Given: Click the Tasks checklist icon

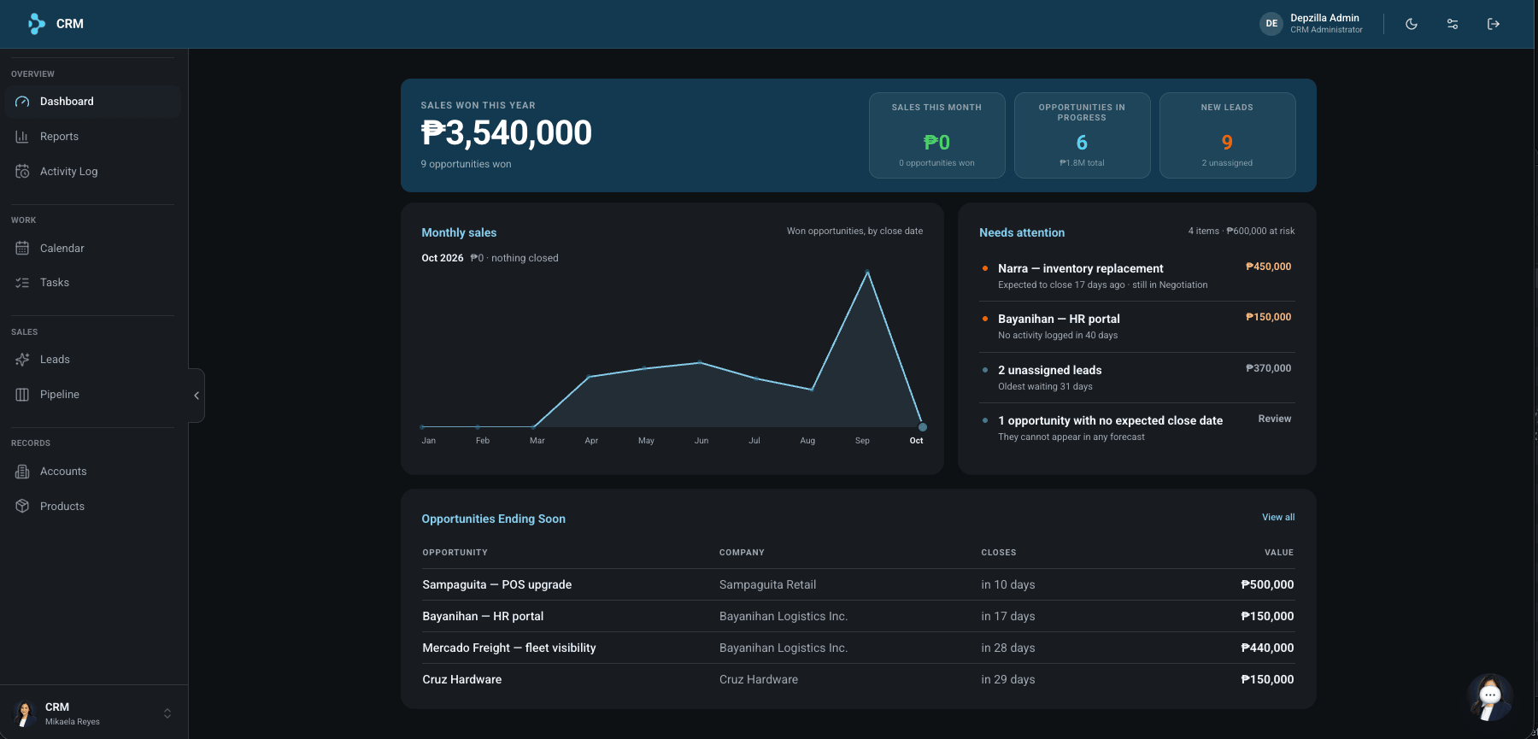Looking at the screenshot, I should pos(22,283).
